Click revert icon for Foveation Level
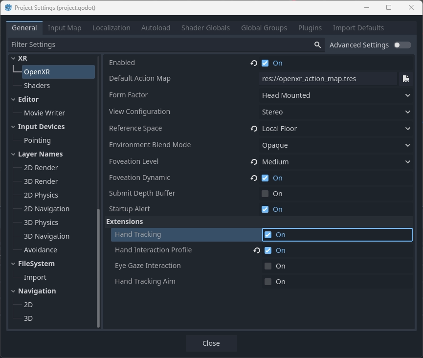 pos(254,162)
